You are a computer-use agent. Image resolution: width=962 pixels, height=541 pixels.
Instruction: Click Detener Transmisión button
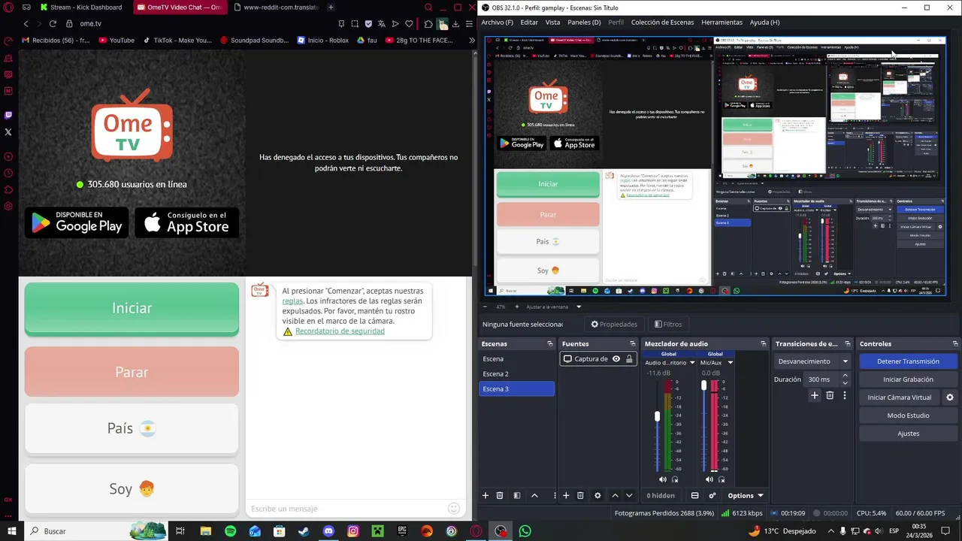908,361
